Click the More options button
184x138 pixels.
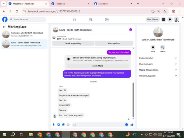pyautogui.click(x=114, y=43)
